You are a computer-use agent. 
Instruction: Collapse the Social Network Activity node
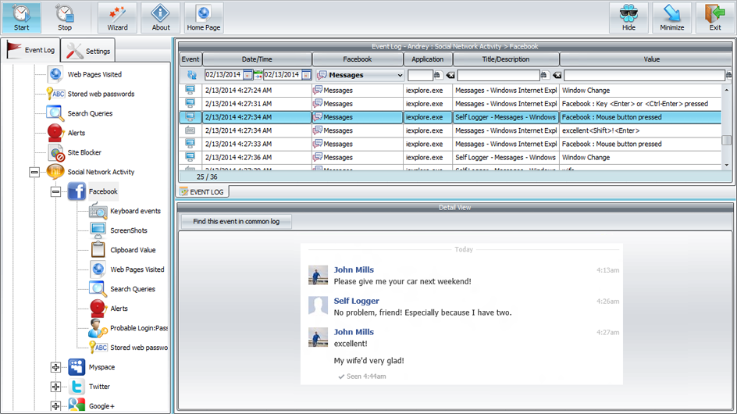coord(34,172)
